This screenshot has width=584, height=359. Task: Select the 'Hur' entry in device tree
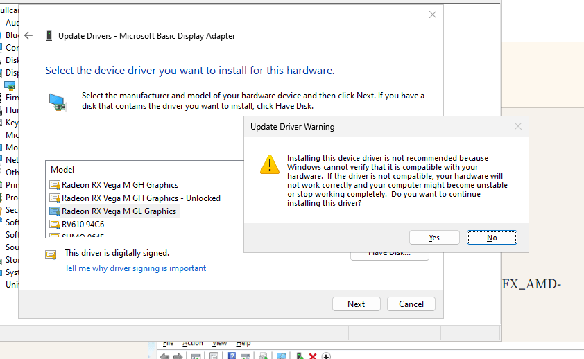[x=12, y=110]
